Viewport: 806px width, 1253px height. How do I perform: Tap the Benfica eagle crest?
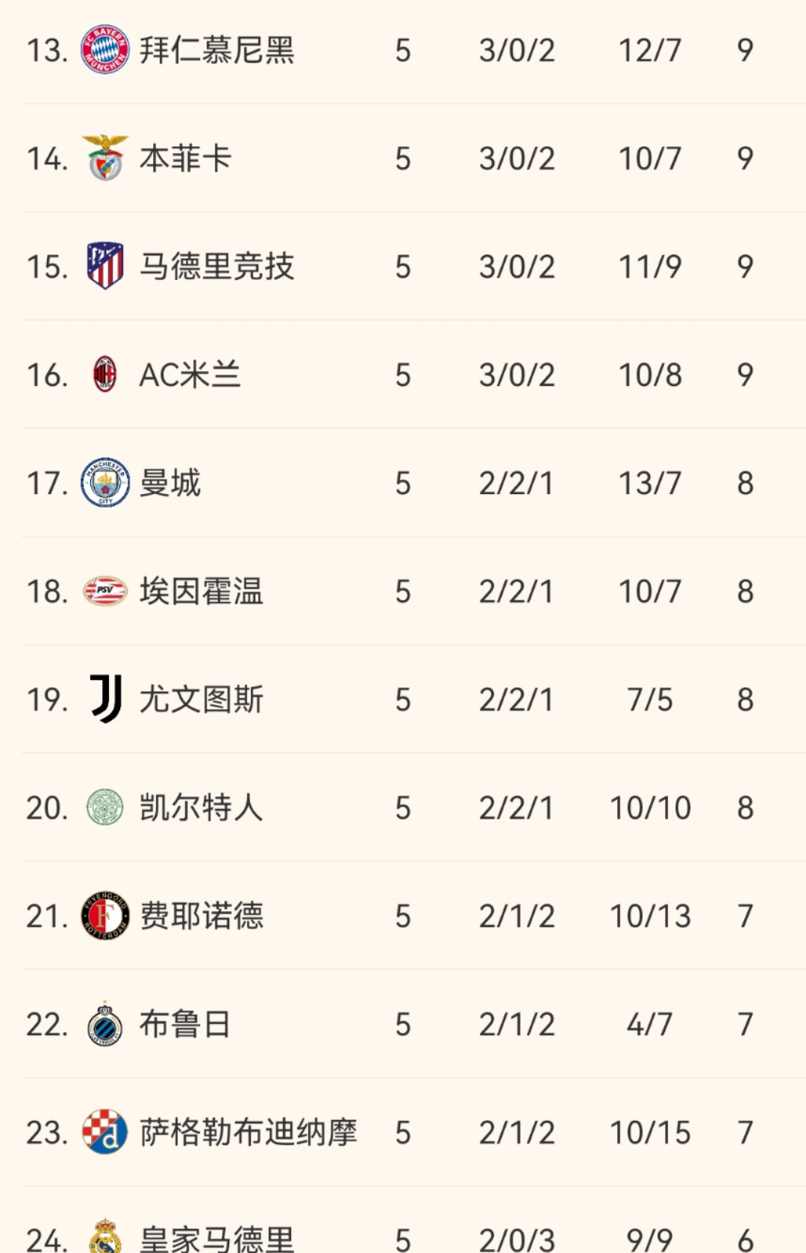pyautogui.click(x=105, y=158)
